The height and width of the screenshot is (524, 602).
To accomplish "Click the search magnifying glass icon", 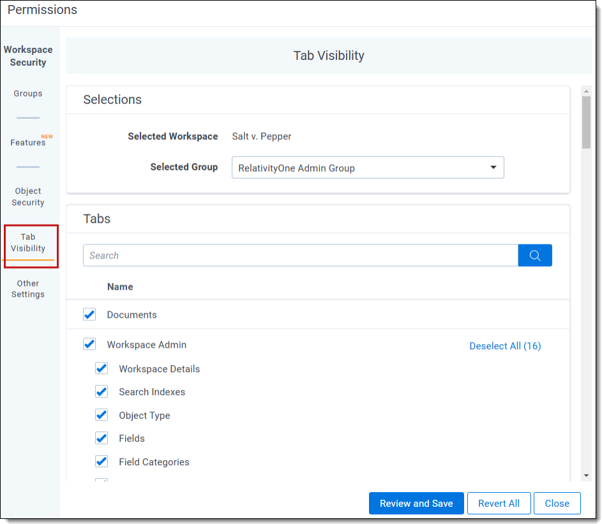I will [x=535, y=255].
